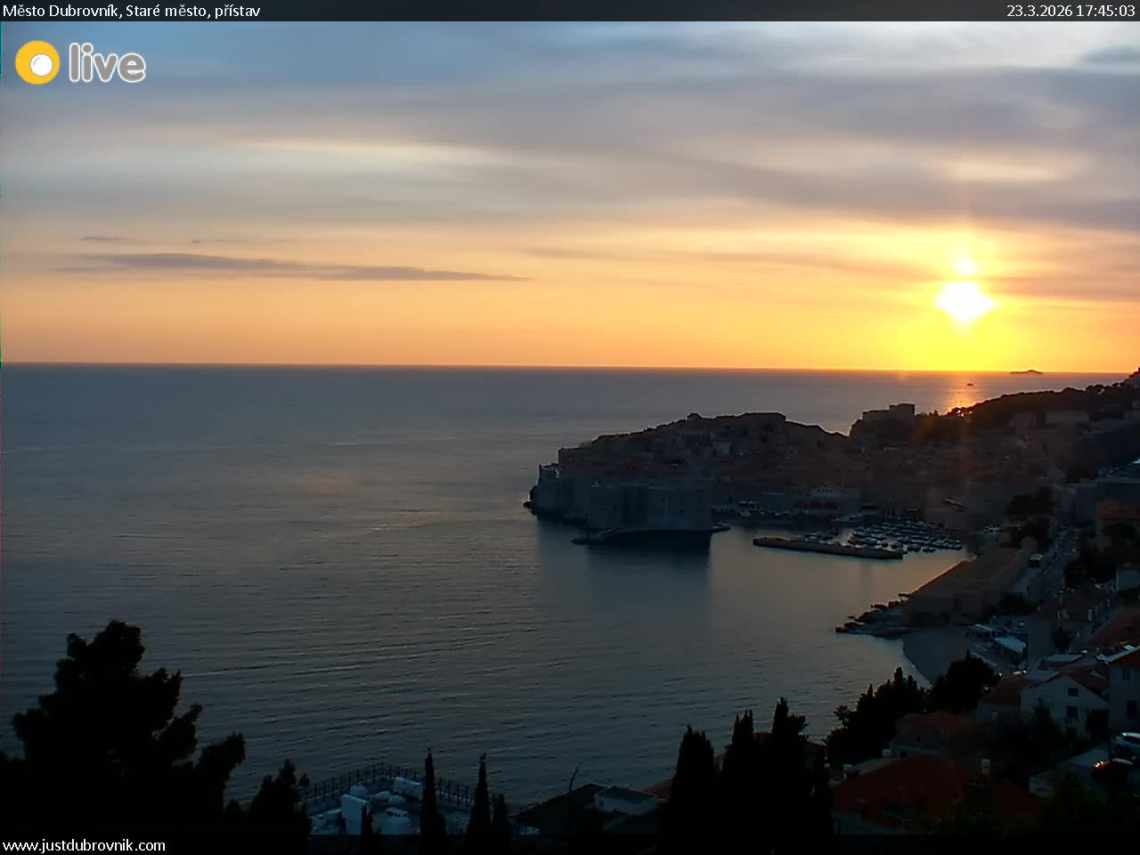This screenshot has height=855, width=1140.
Task: Select the title "Město Dubrovník, Staré město, přístav"
Action: point(132,11)
